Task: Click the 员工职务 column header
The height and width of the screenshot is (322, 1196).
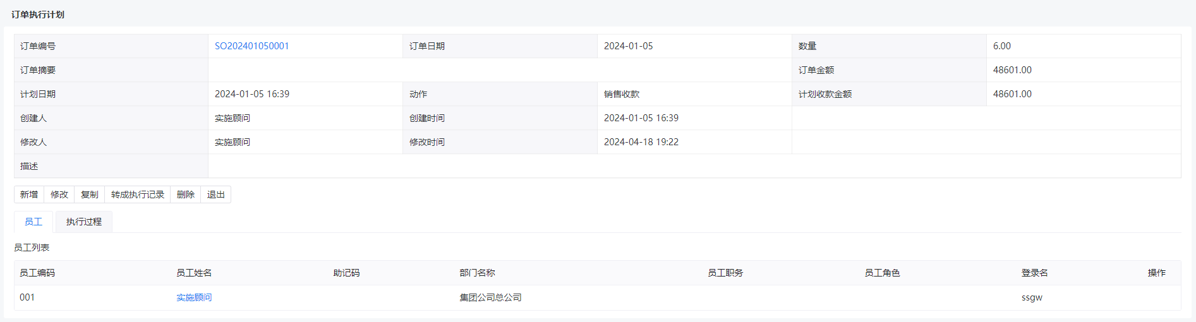Action: point(725,273)
